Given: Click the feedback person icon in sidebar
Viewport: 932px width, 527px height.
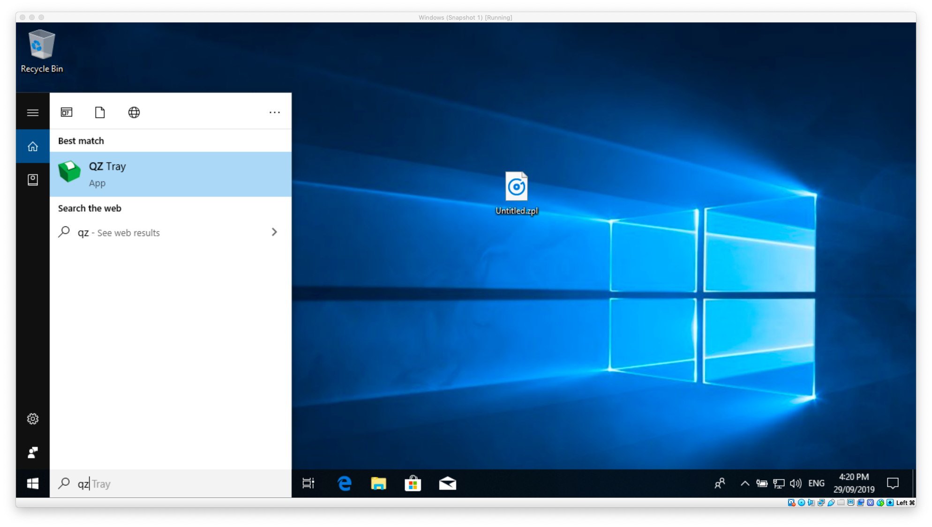Looking at the screenshot, I should [x=33, y=453].
